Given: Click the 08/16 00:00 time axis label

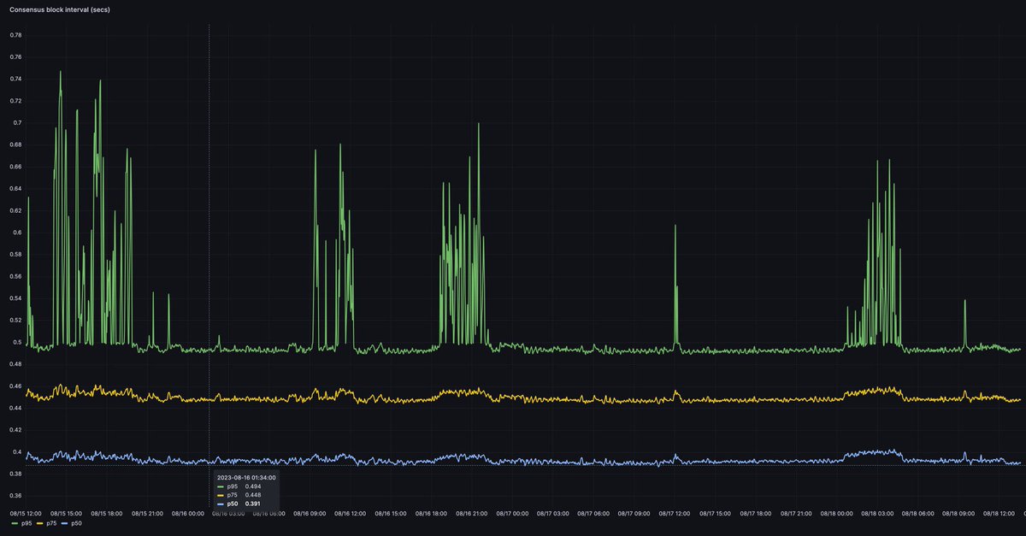Looking at the screenshot, I should click(188, 513).
